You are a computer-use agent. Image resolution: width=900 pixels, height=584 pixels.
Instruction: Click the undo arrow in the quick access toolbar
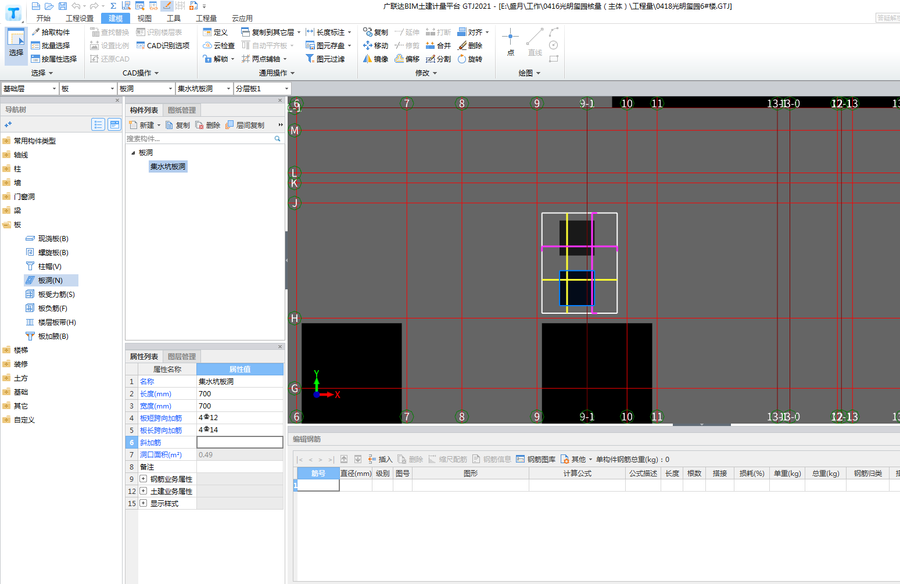(x=76, y=6)
